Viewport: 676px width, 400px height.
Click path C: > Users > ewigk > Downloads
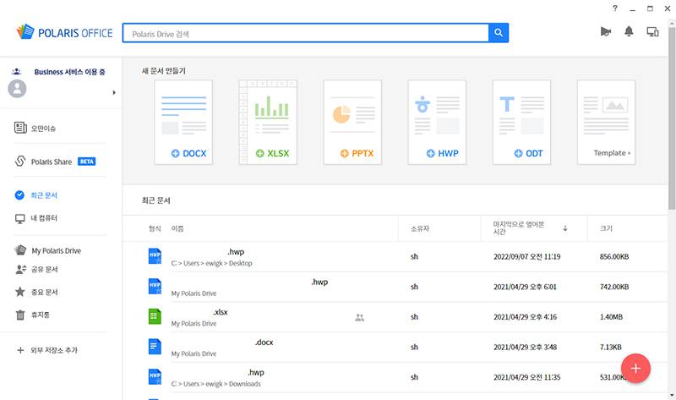tap(216, 384)
